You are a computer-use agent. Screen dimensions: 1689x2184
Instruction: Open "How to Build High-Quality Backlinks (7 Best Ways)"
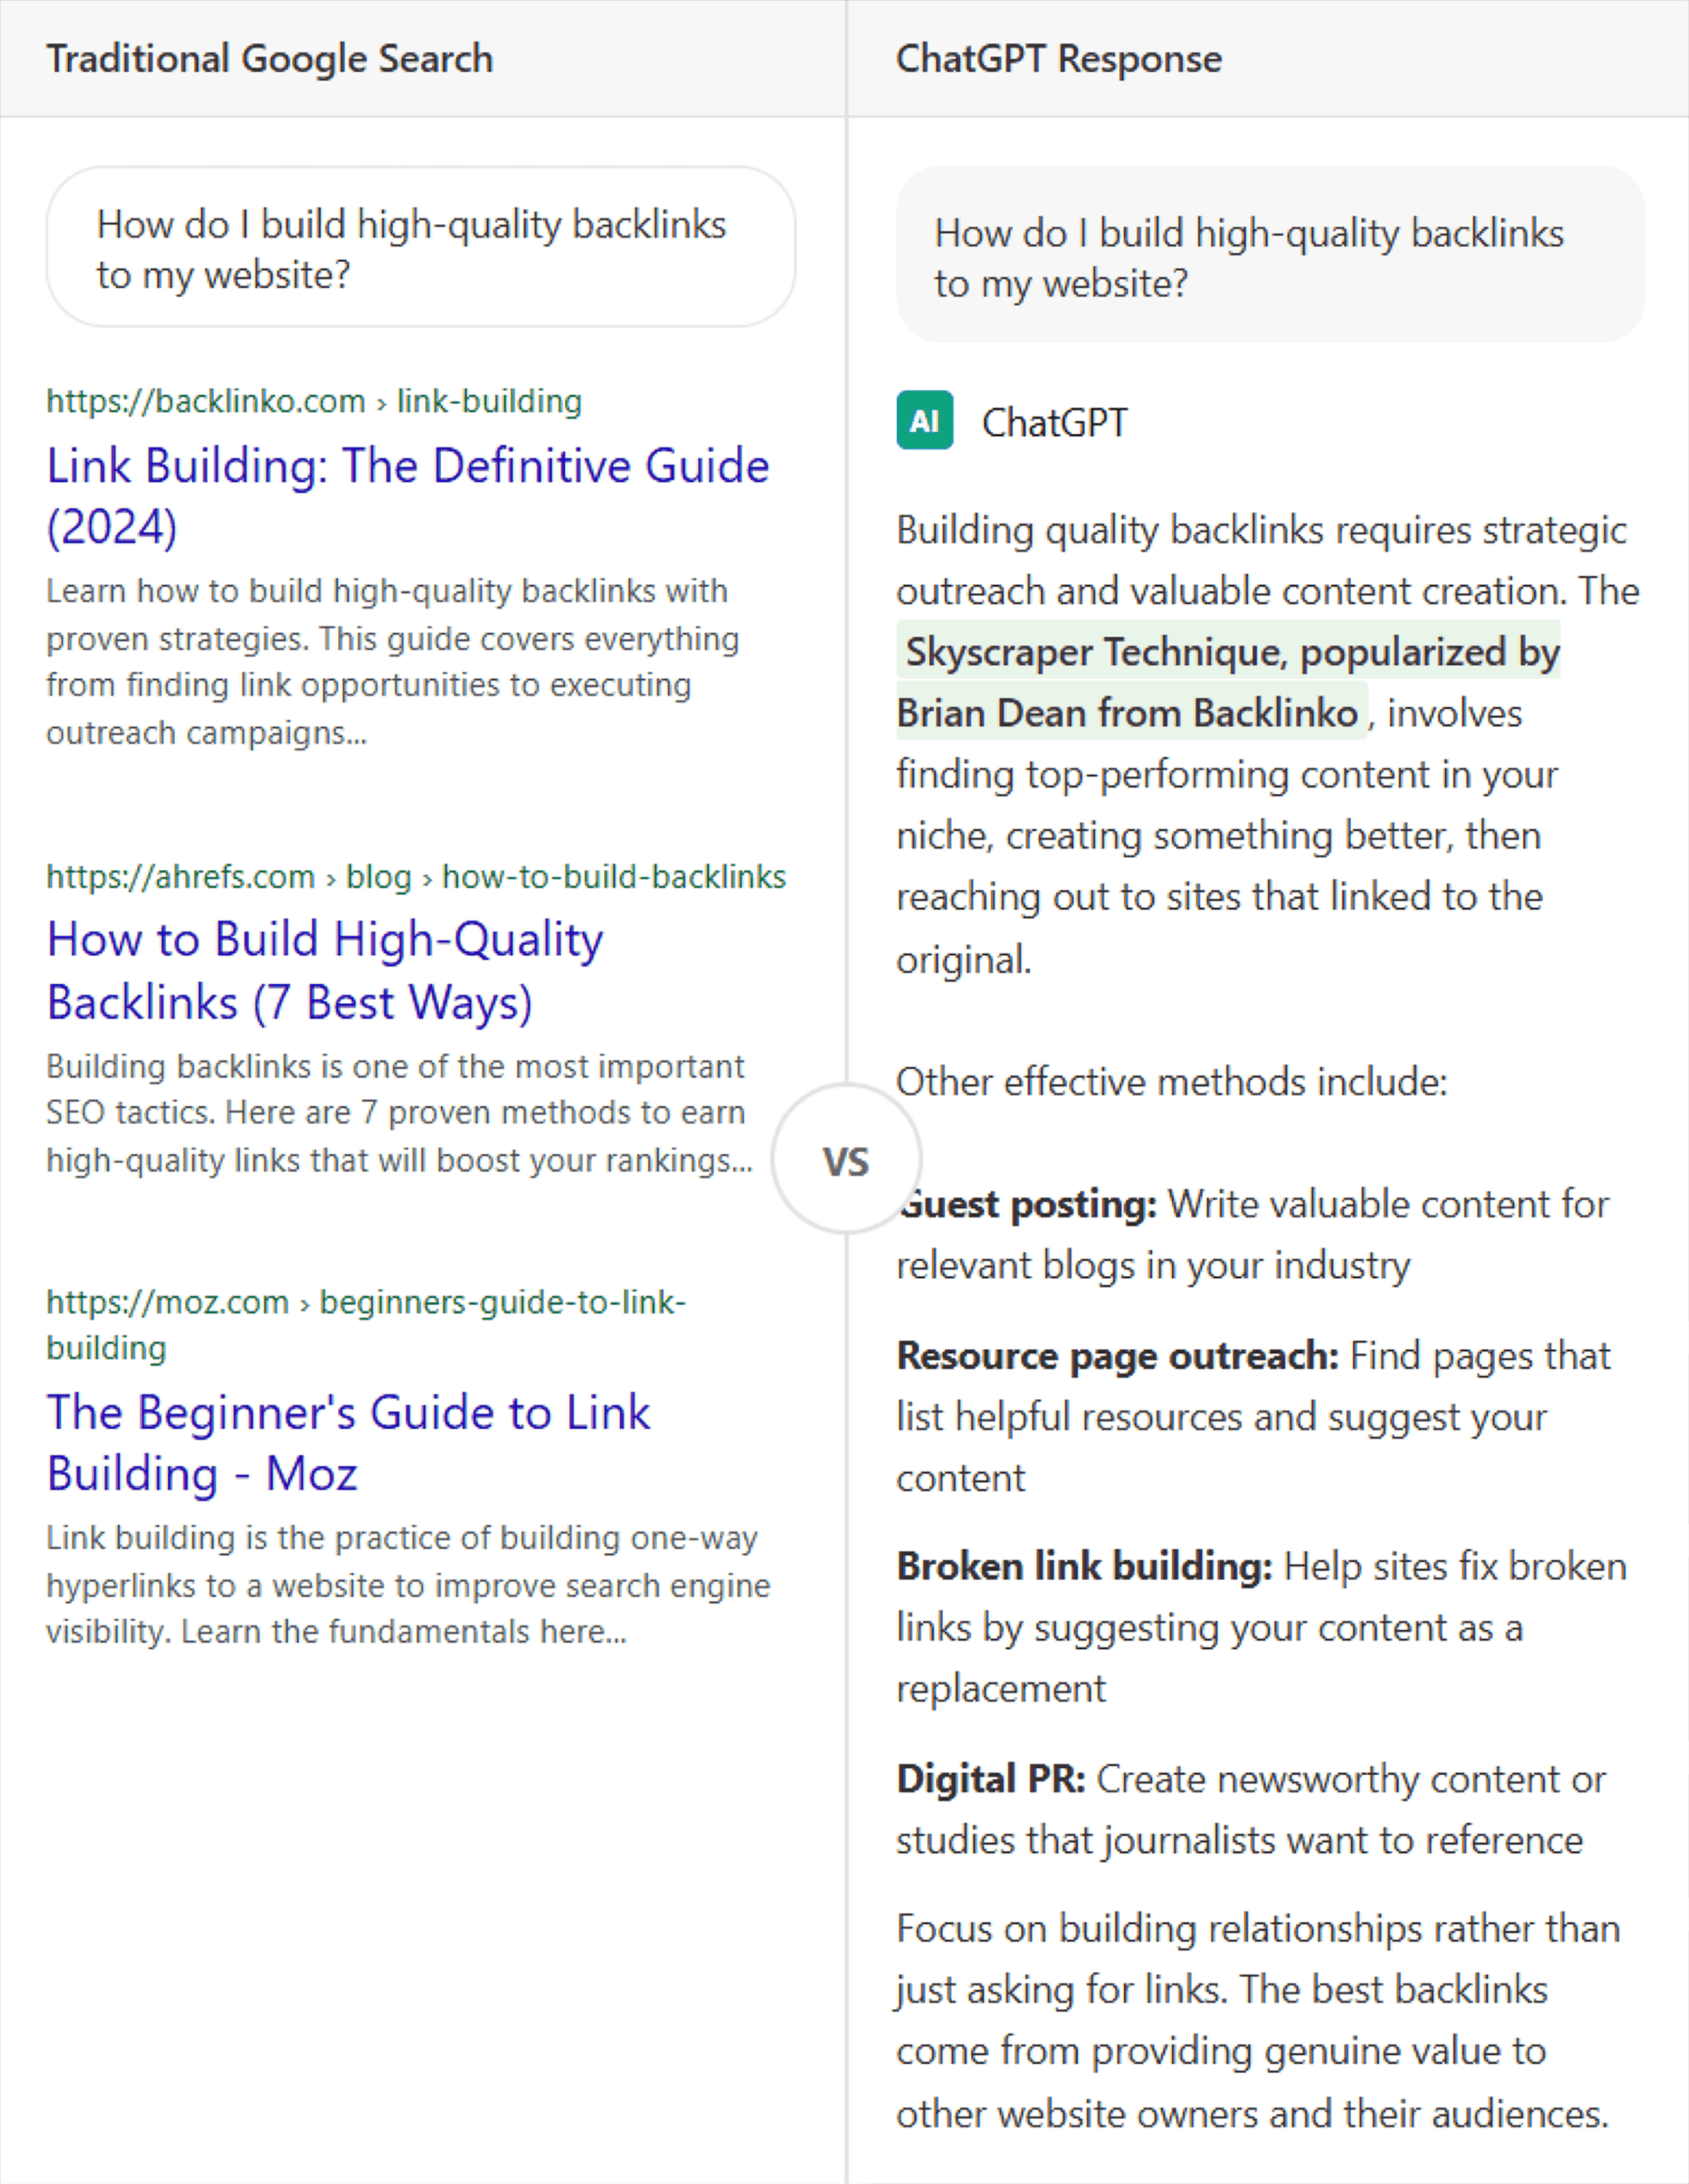click(325, 970)
